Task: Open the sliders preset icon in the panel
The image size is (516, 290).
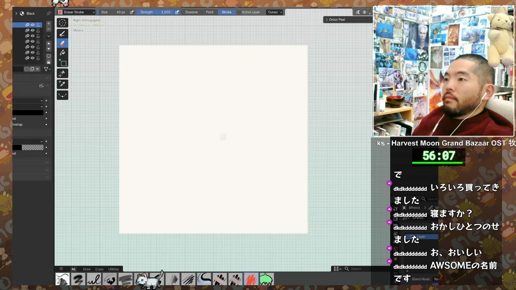Action: pyautogui.click(x=41, y=86)
